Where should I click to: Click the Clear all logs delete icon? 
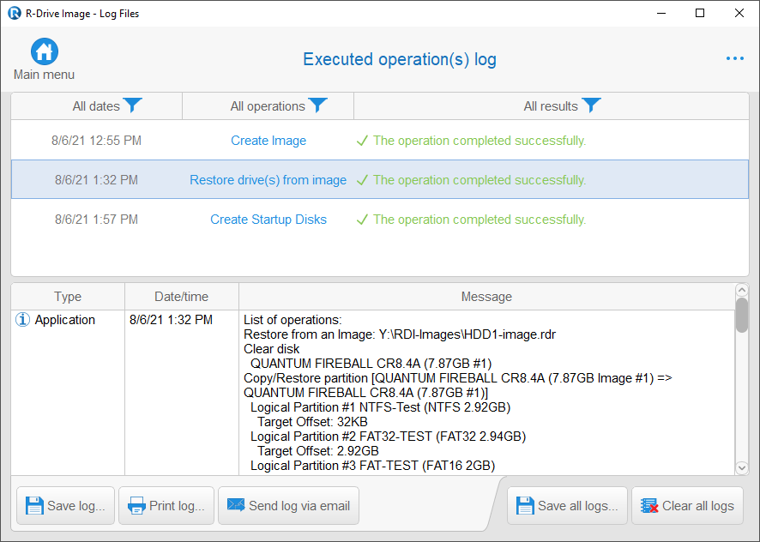[x=649, y=506]
